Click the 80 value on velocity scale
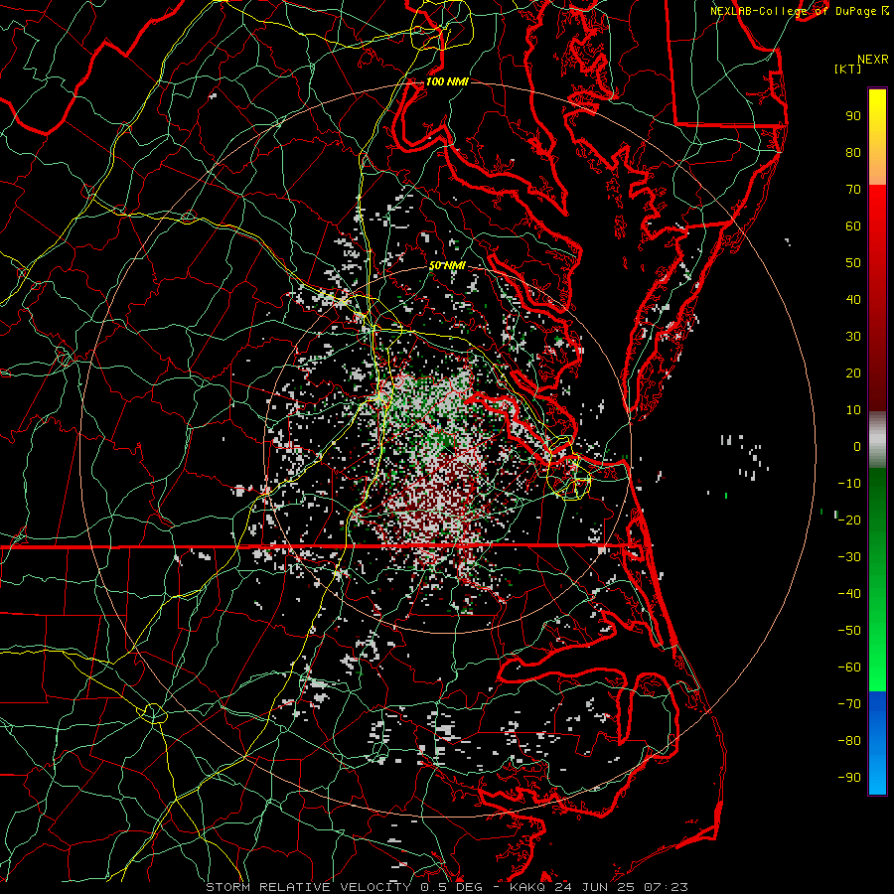This screenshot has width=894, height=894. [x=853, y=153]
